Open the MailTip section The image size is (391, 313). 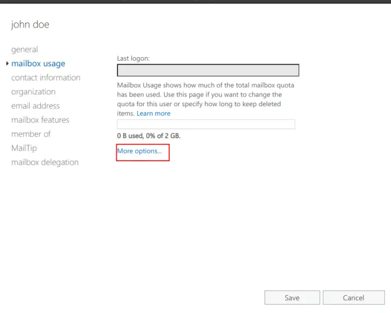pos(24,148)
